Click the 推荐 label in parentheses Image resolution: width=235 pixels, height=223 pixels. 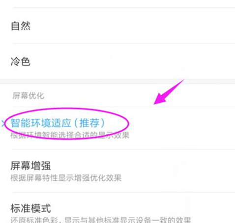coord(89,123)
